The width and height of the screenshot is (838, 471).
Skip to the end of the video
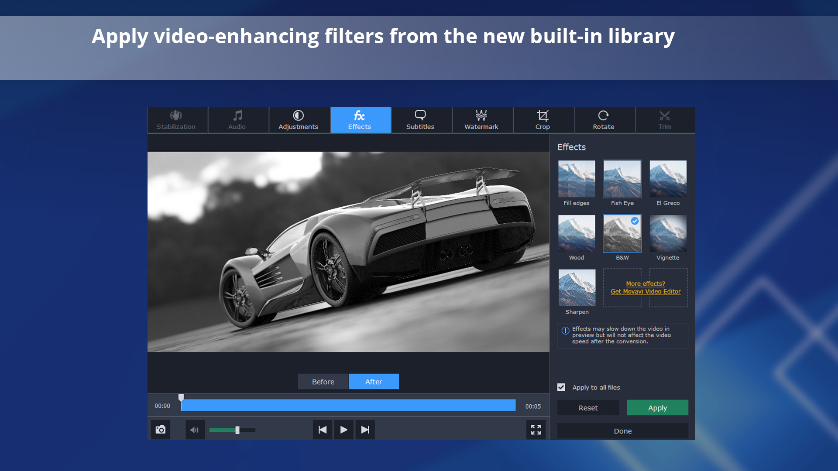365,430
